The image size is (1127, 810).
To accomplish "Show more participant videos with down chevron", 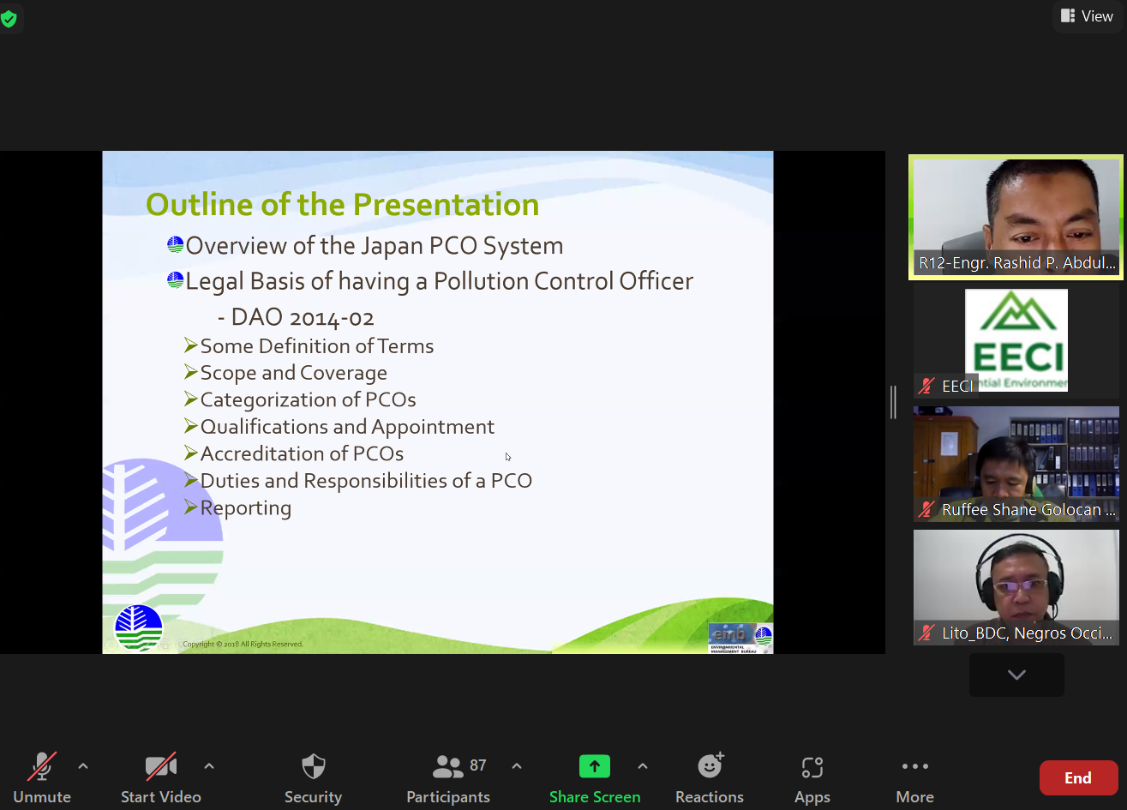I will click(x=1016, y=675).
